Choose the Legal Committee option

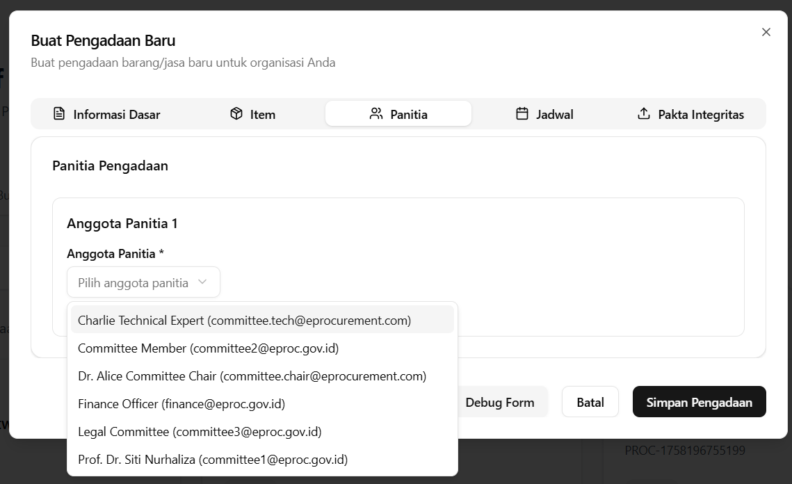[x=199, y=432]
